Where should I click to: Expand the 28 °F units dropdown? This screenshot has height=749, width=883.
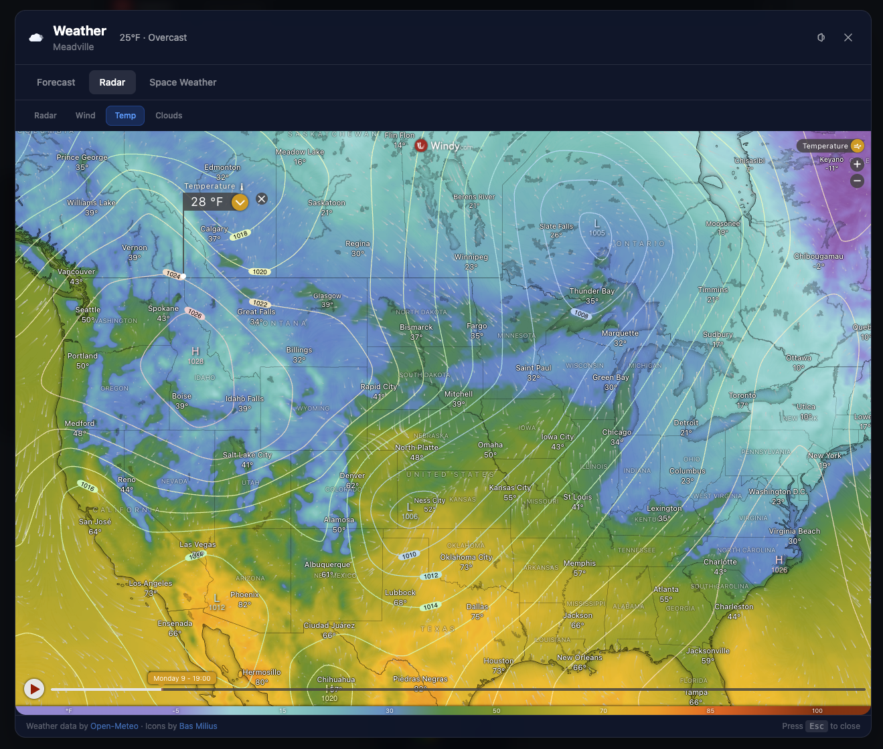pyautogui.click(x=240, y=201)
